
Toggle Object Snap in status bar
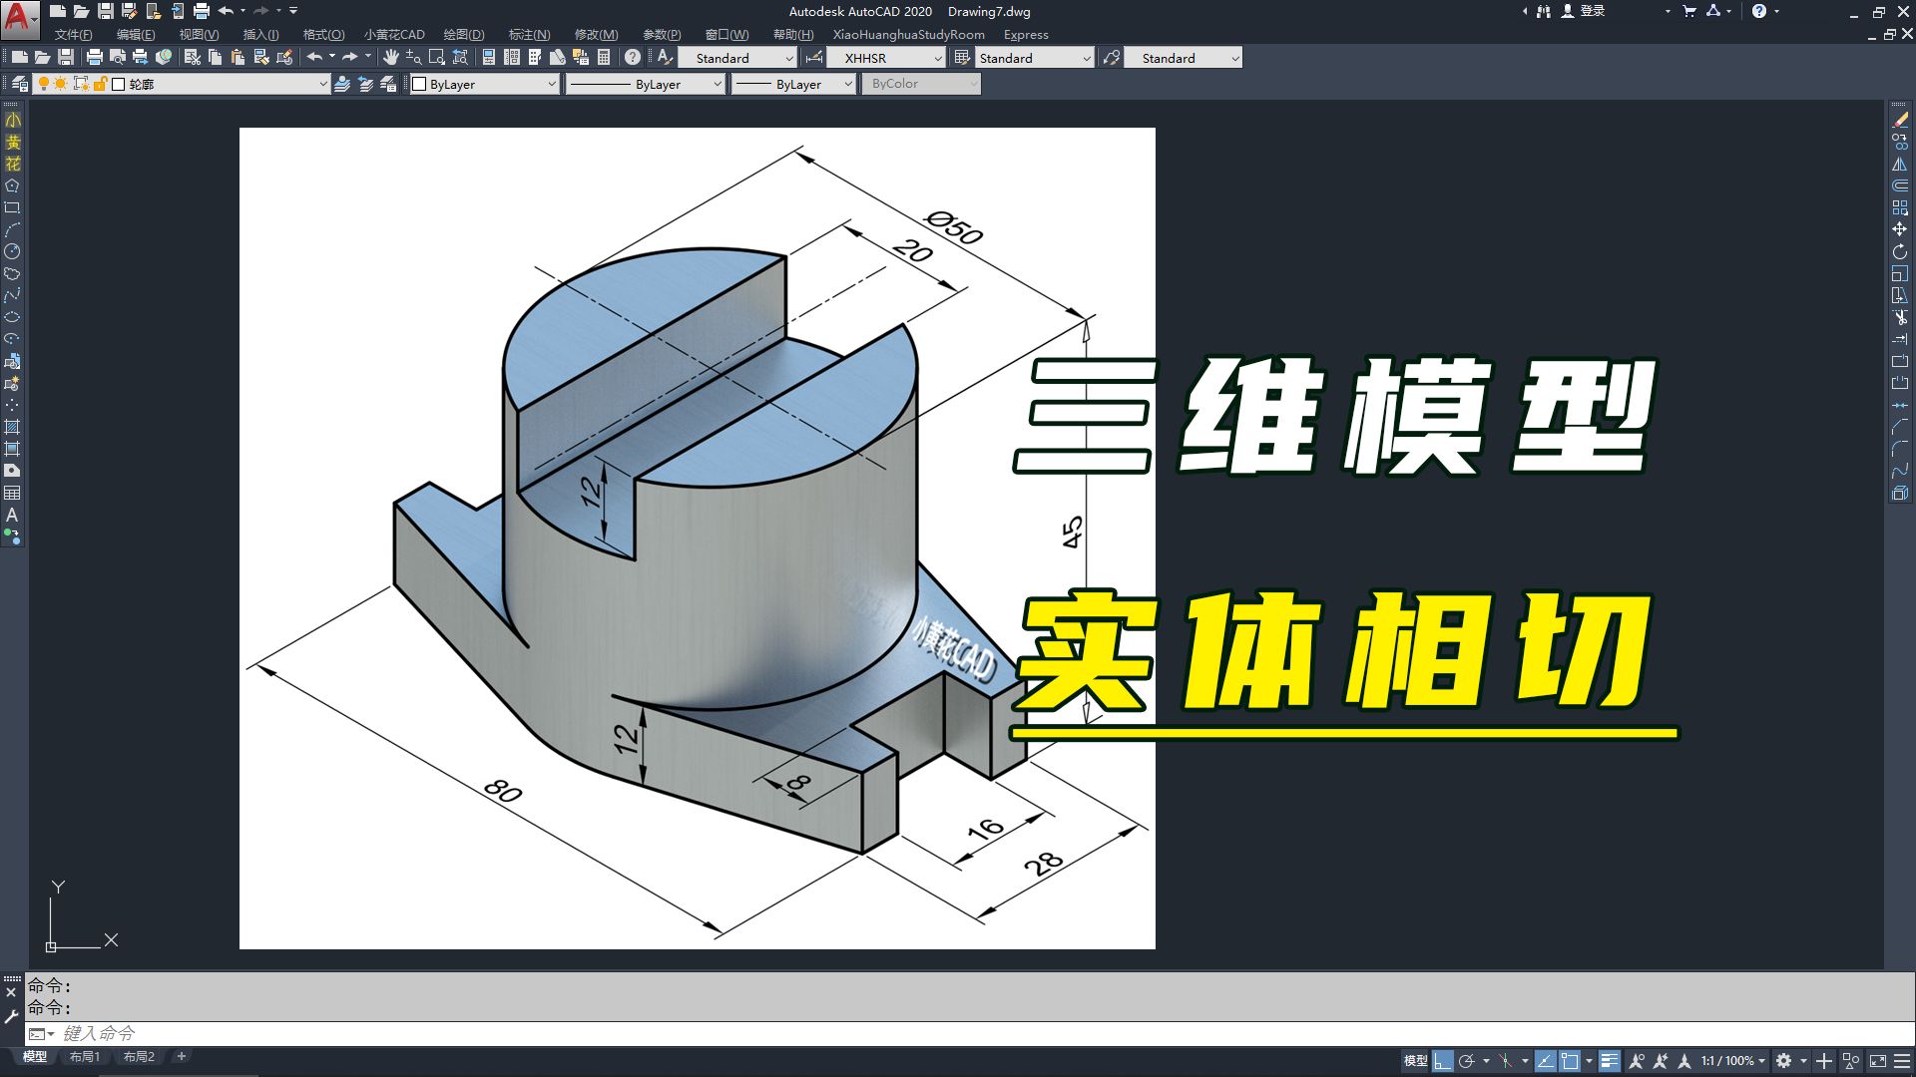pyautogui.click(x=1570, y=1061)
